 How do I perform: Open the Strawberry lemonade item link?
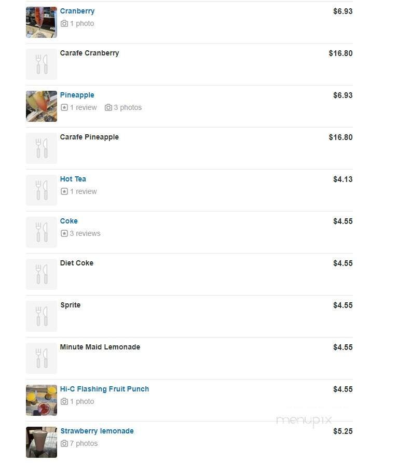point(97,431)
